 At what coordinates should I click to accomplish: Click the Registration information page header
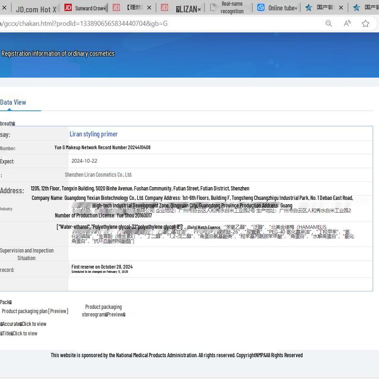tap(58, 54)
